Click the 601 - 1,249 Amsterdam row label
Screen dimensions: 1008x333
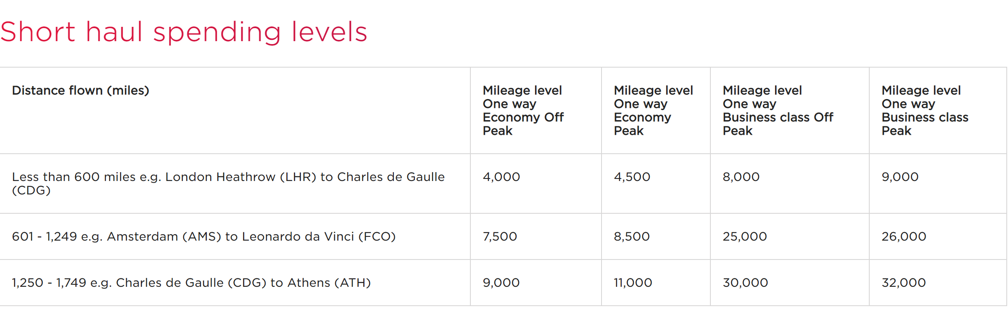point(204,236)
